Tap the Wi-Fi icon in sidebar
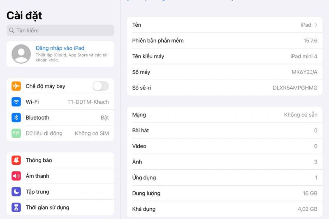This screenshot has width=329, height=219. tap(16, 102)
